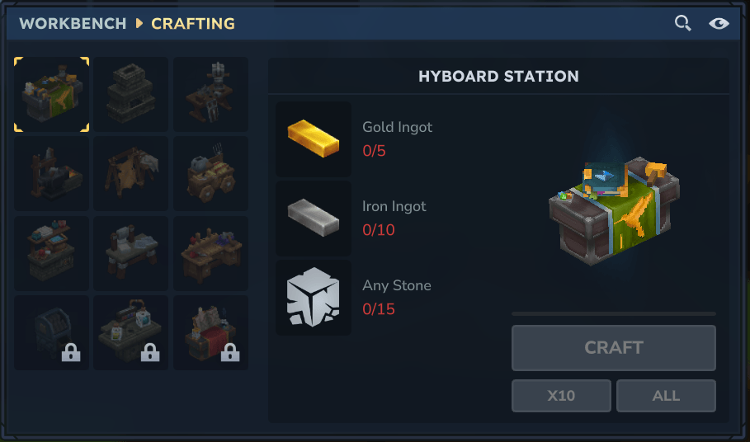The image size is (750, 442).
Task: Click the locked bookshelf cabinet recipe
Action: tap(52, 332)
